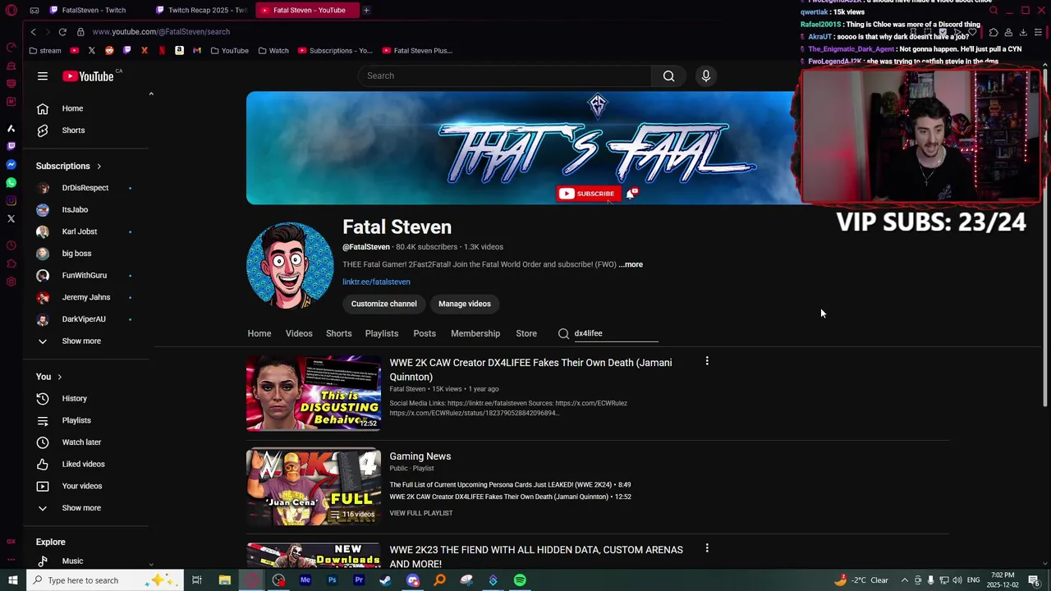Expand channel description with ...more
1051x591 pixels.
coord(631,264)
